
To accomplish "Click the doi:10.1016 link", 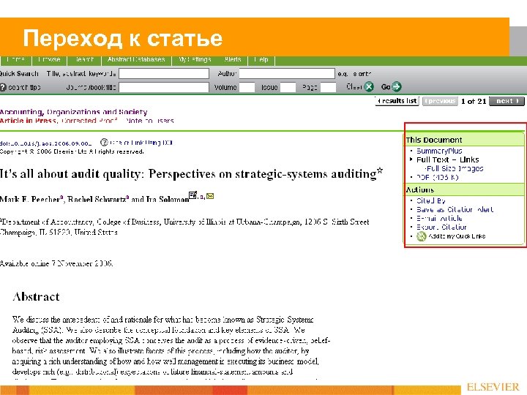I will 45,143.
